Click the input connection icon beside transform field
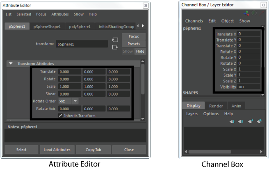 (115, 40)
